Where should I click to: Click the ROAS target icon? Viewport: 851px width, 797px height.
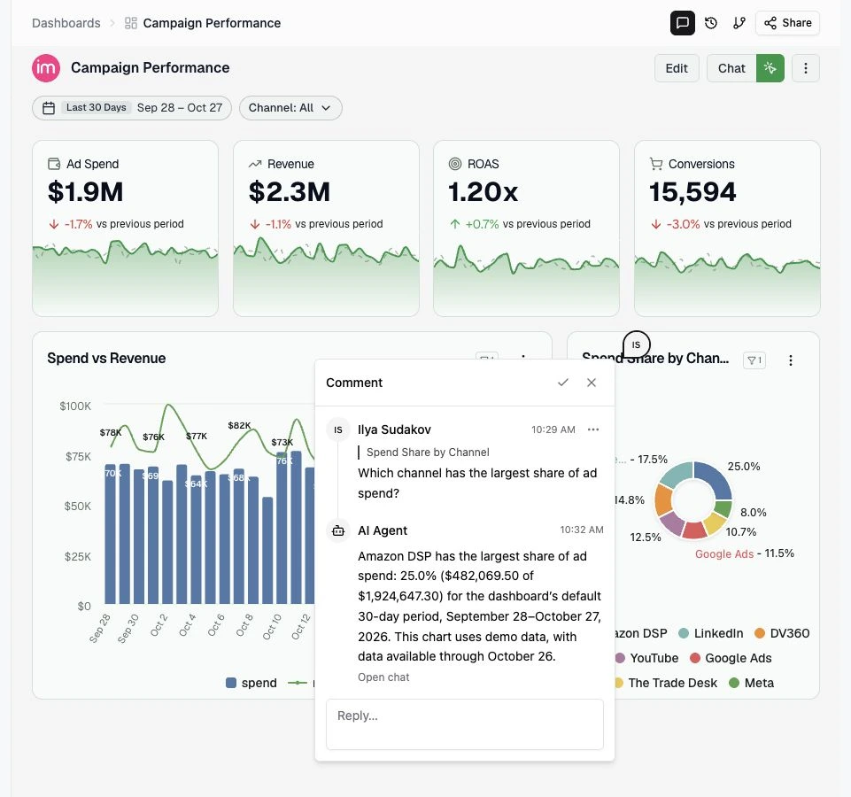455,164
